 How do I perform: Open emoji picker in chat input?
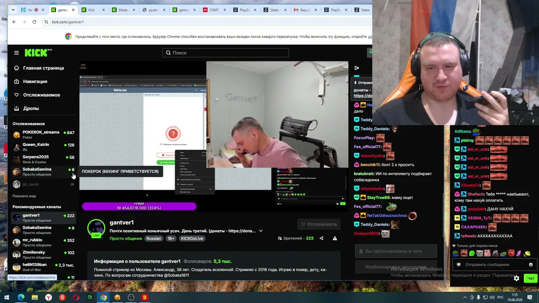tap(531, 265)
